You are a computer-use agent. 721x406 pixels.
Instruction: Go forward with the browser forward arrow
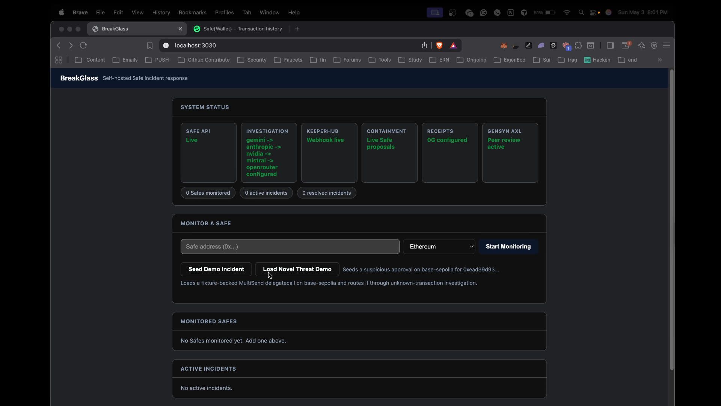pos(71,45)
